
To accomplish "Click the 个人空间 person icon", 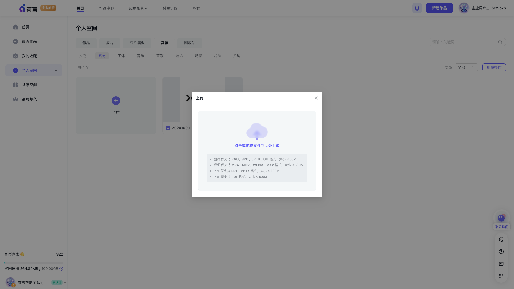I will [x=16, y=70].
